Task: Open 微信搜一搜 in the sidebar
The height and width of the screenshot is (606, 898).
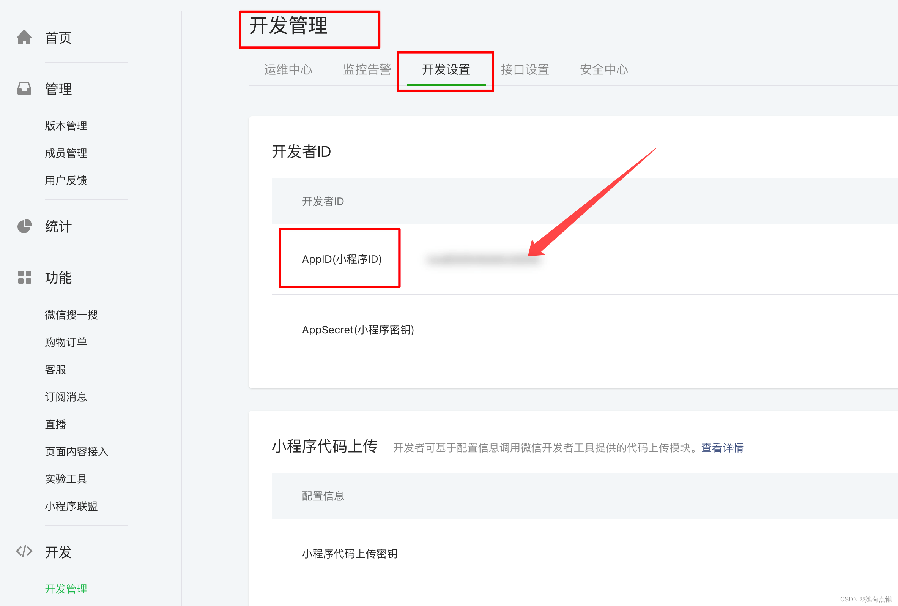Action: 71,315
